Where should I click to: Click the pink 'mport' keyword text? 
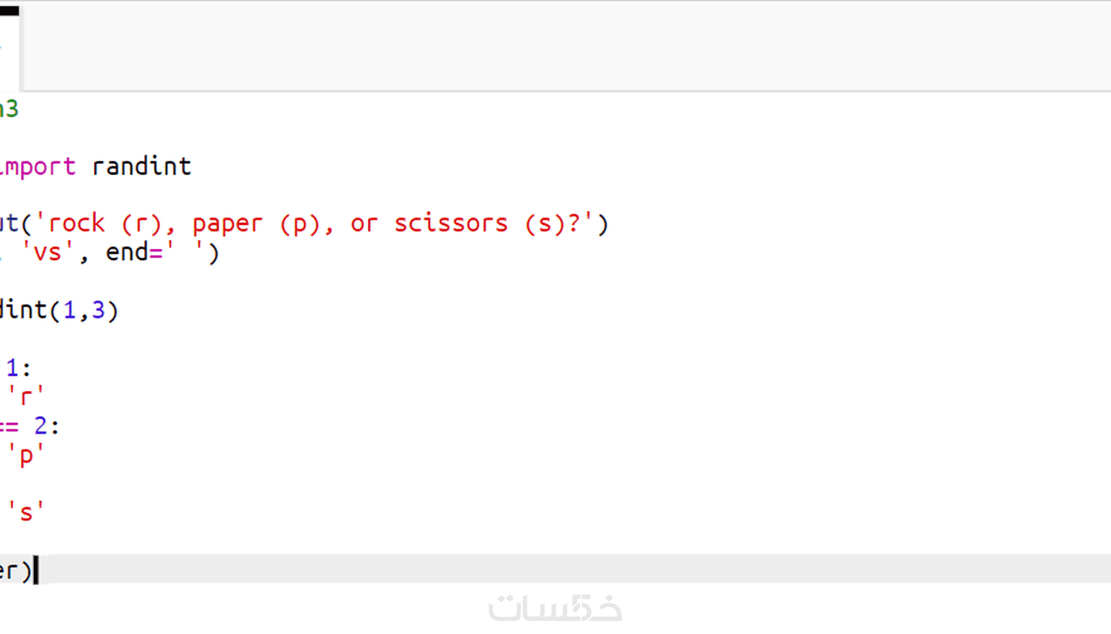[x=39, y=166]
